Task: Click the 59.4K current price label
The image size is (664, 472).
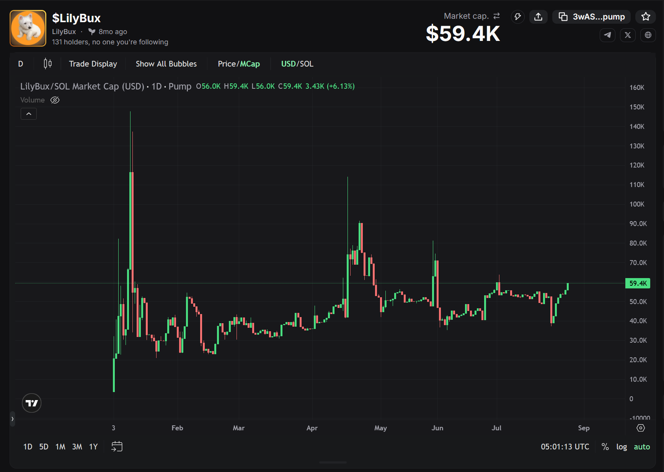Action: coord(638,283)
